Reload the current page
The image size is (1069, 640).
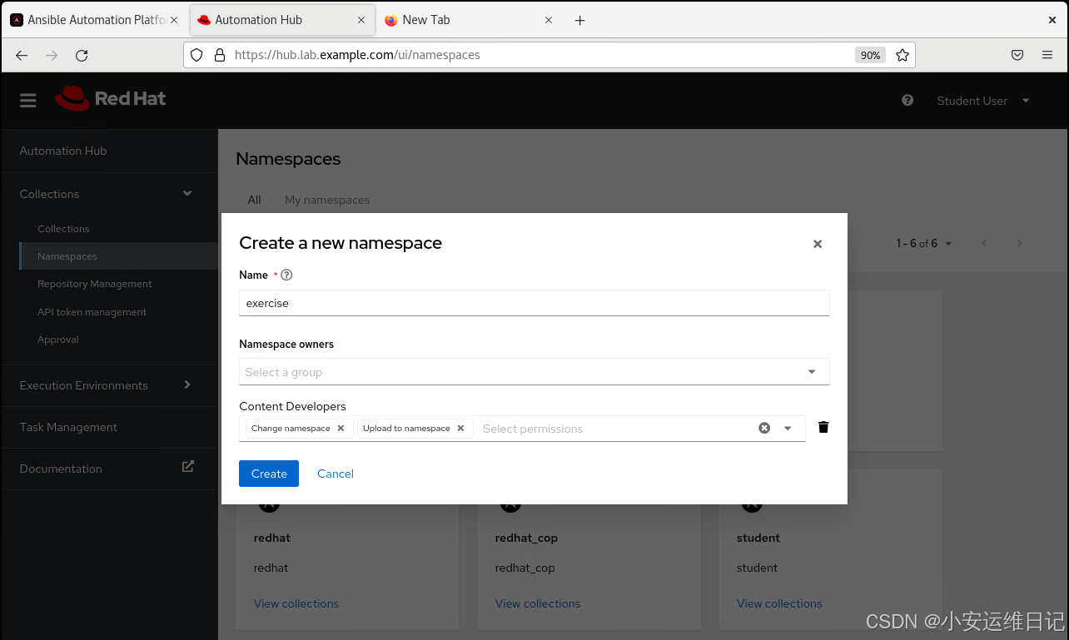82,55
